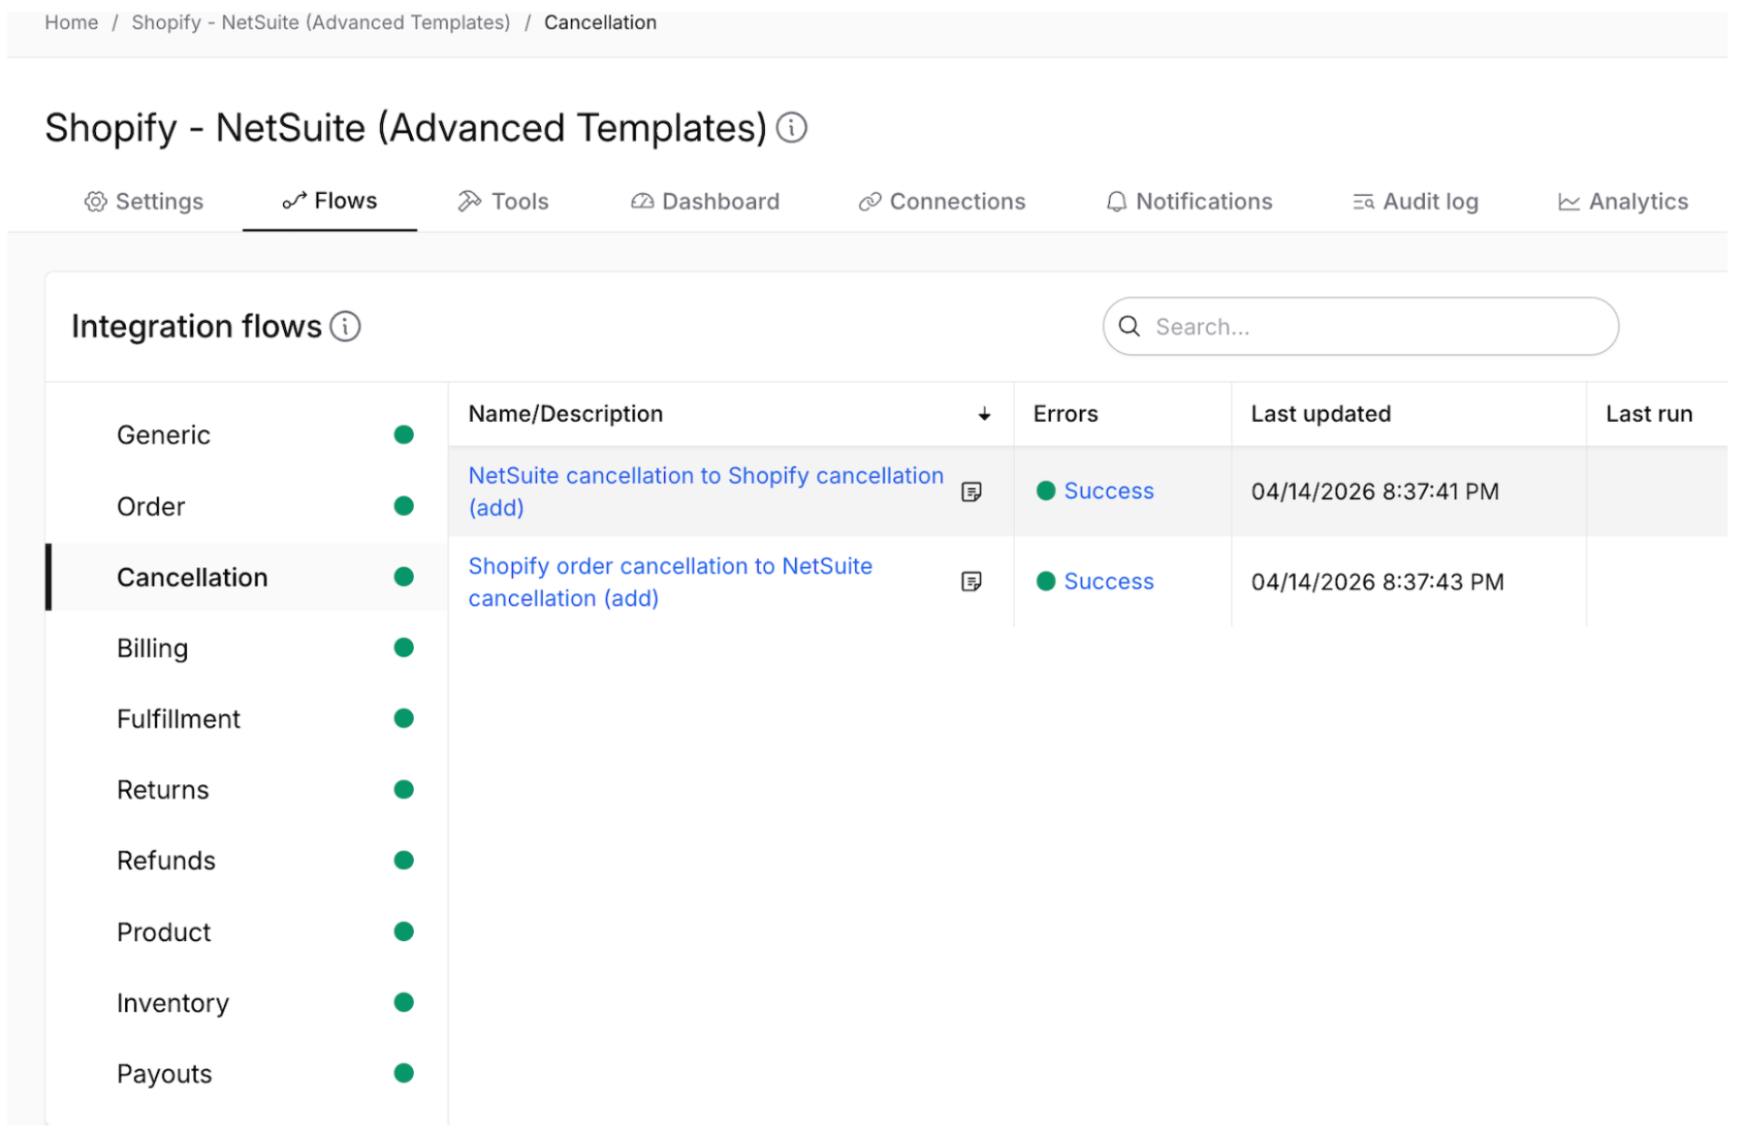1741x1136 pixels.
Task: Go to the Connections tab
Action: [x=941, y=202]
